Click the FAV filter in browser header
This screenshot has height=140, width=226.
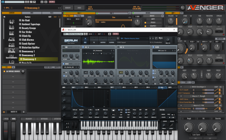coord(55,17)
